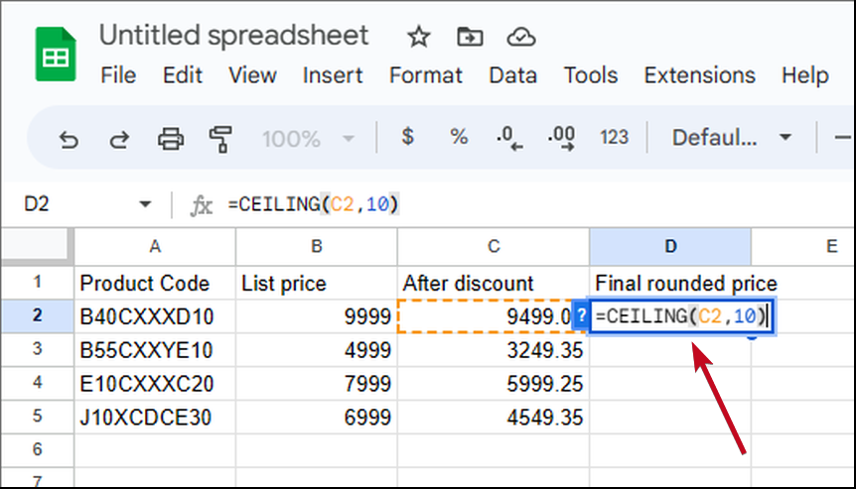Viewport: 856px width, 489px height.
Task: Open the zoom 100% dropdown
Action: [x=309, y=139]
